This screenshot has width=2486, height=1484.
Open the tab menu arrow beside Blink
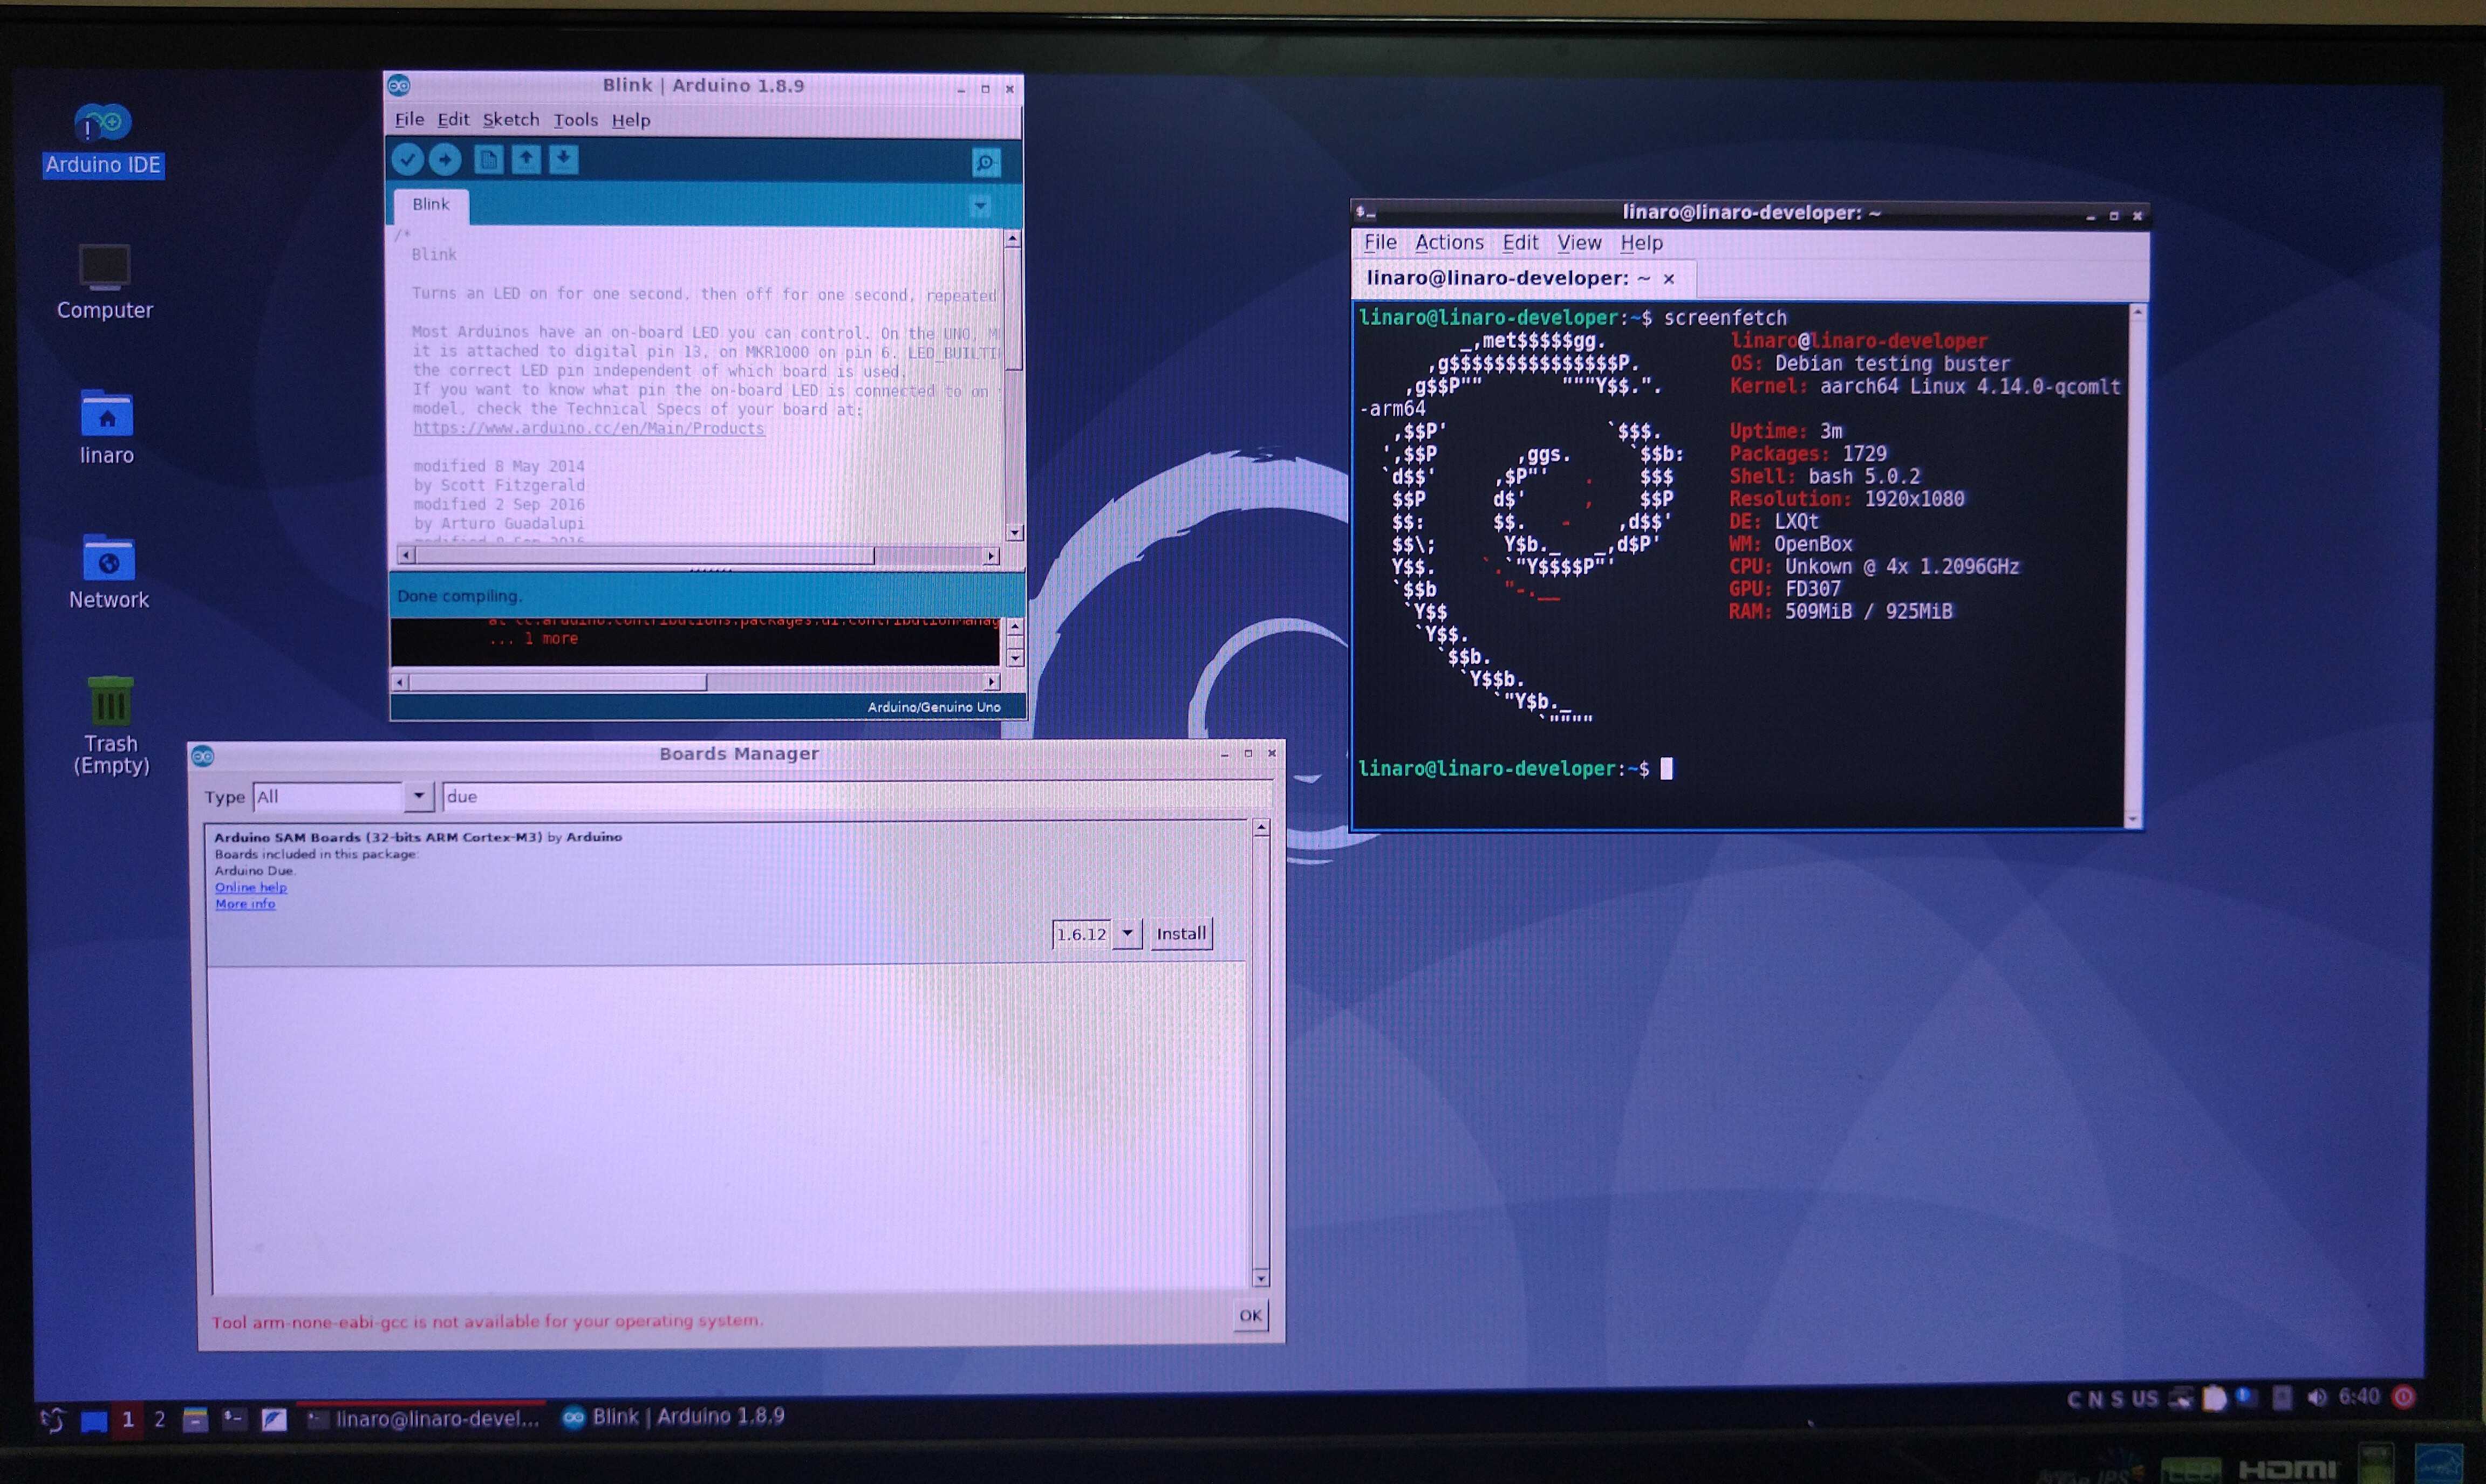979,206
